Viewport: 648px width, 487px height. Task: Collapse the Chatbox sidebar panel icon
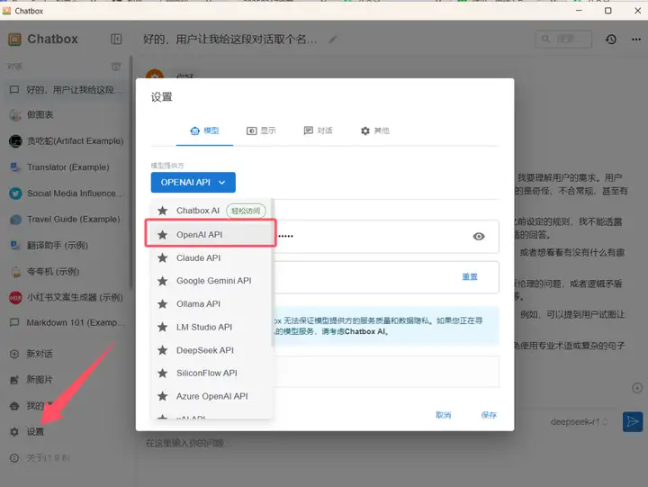pyautogui.click(x=116, y=39)
